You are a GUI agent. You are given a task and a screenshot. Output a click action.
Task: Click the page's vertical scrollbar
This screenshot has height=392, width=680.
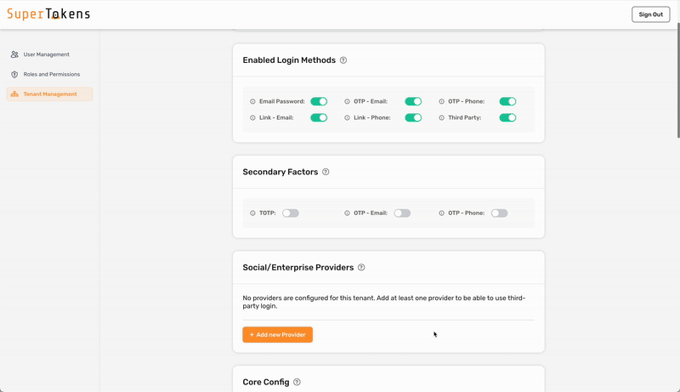(677, 85)
